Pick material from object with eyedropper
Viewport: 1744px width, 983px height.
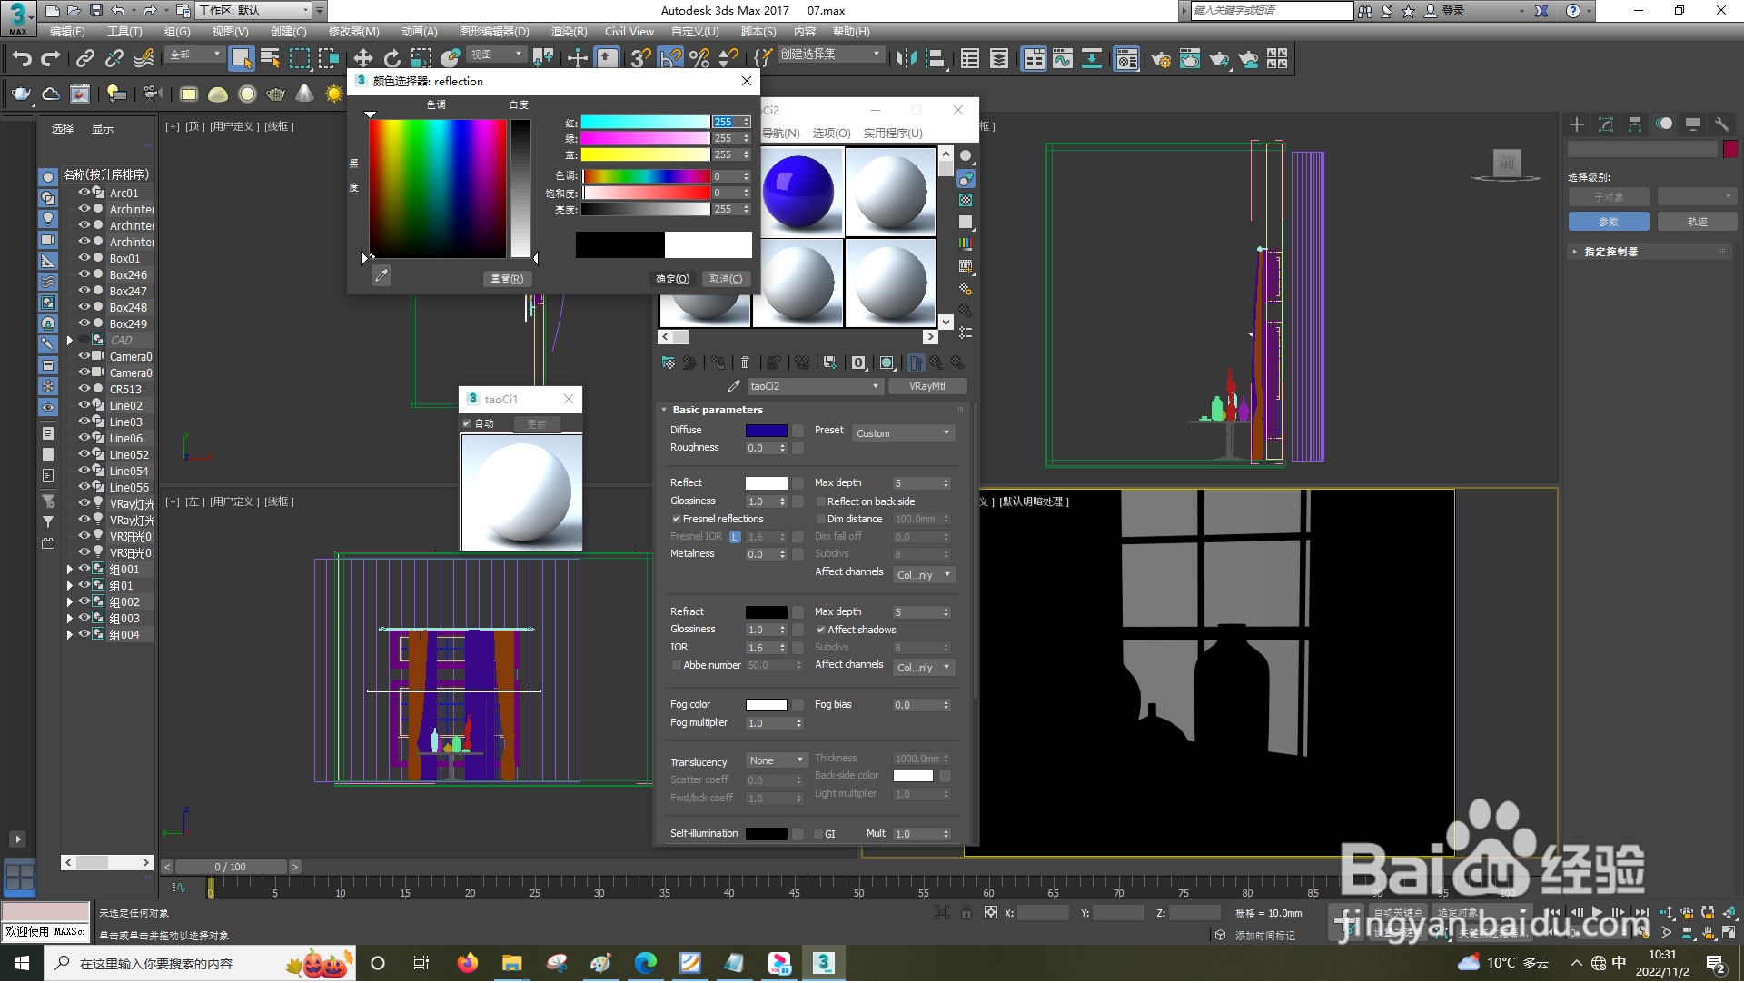pyautogui.click(x=734, y=387)
